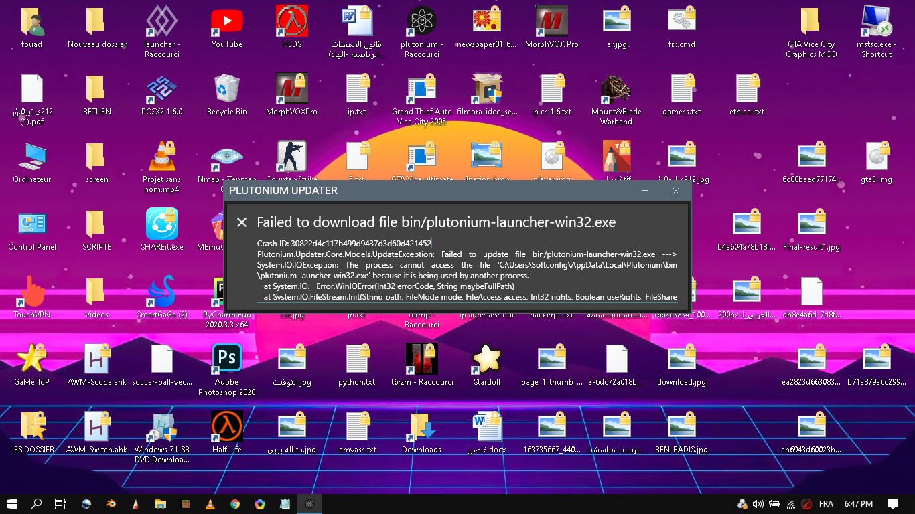This screenshot has height=514, width=915.
Task: Open t6rzm - Raccourci shortcut
Action: click(421, 365)
